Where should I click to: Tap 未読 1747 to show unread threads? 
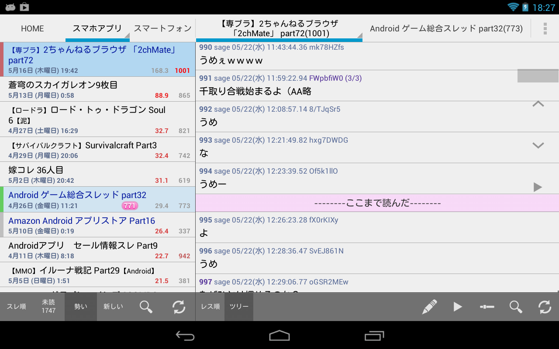[48, 307]
